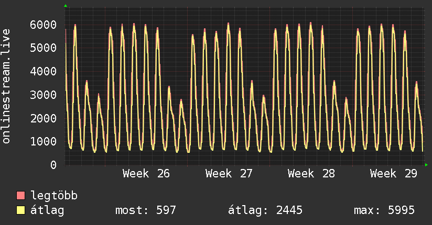Click the yellow átlag legend swatch
This screenshot has width=432, height=225.
click(x=20, y=210)
